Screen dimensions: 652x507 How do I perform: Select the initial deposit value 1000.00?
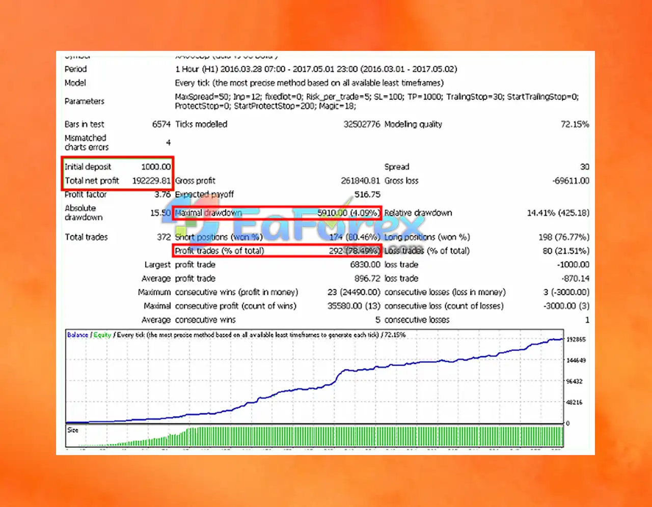(x=156, y=166)
